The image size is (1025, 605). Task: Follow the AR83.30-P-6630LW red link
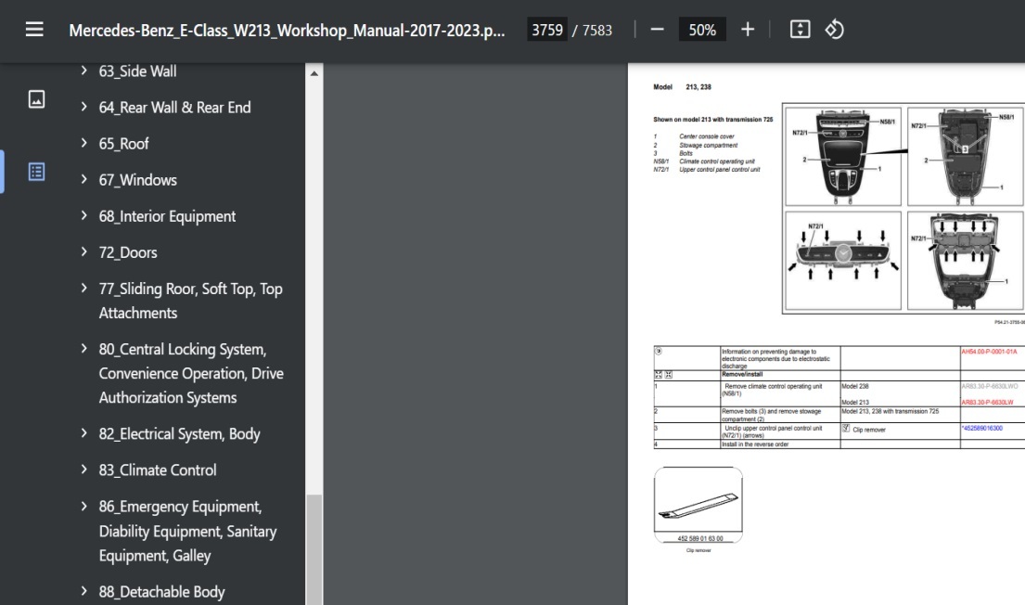[987, 402]
